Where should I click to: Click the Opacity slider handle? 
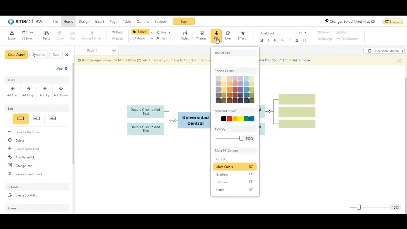tap(241, 138)
